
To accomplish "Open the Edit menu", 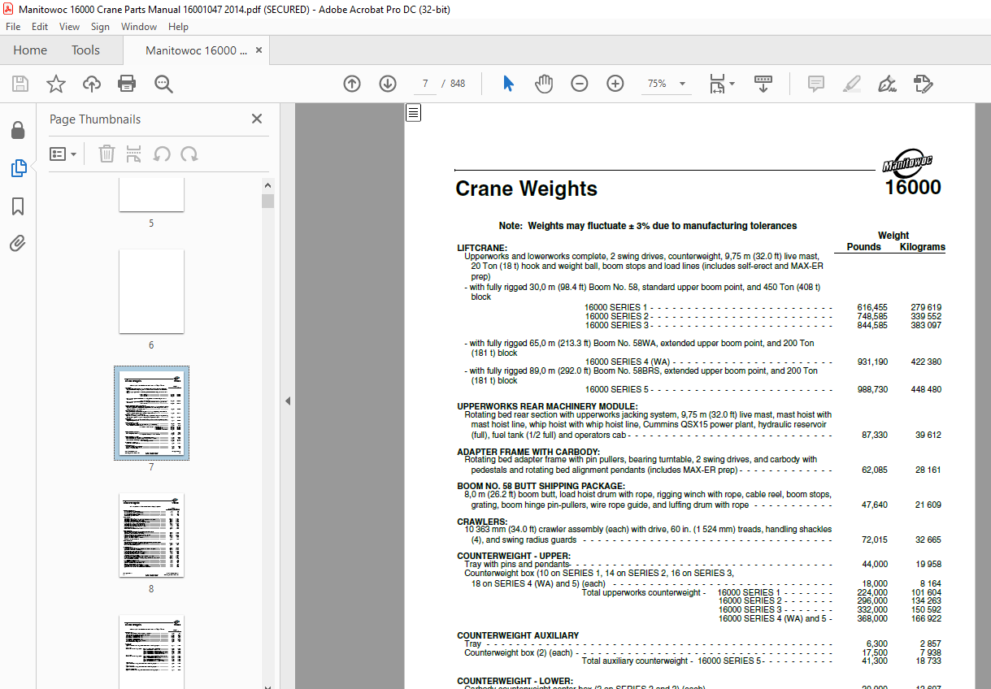I will pos(40,27).
